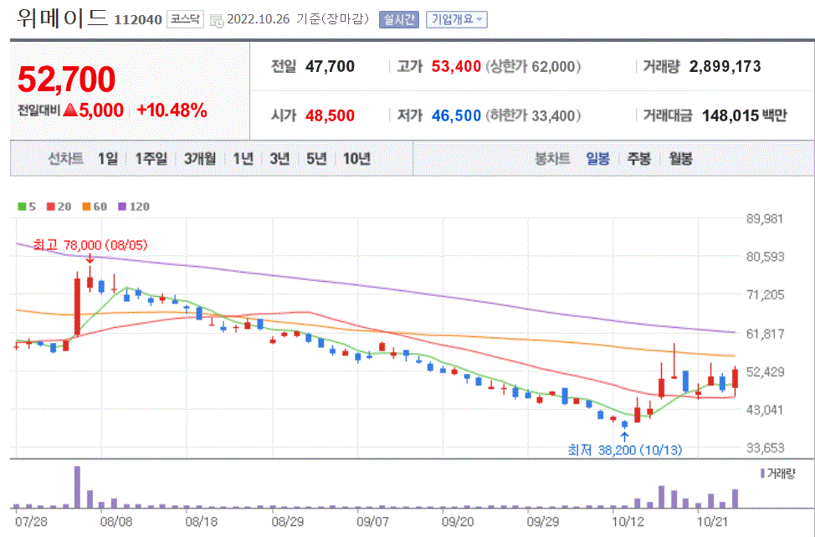Click green 5-day moving average swatch
The height and width of the screenshot is (537, 815).
pos(22,207)
